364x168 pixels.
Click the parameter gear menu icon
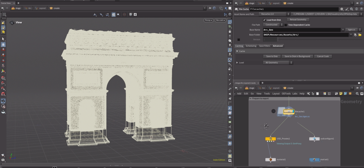[342, 9]
